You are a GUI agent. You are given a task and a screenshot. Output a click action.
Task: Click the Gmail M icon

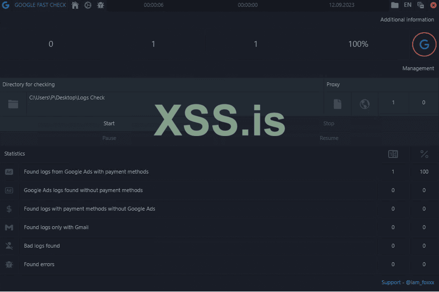(9, 228)
